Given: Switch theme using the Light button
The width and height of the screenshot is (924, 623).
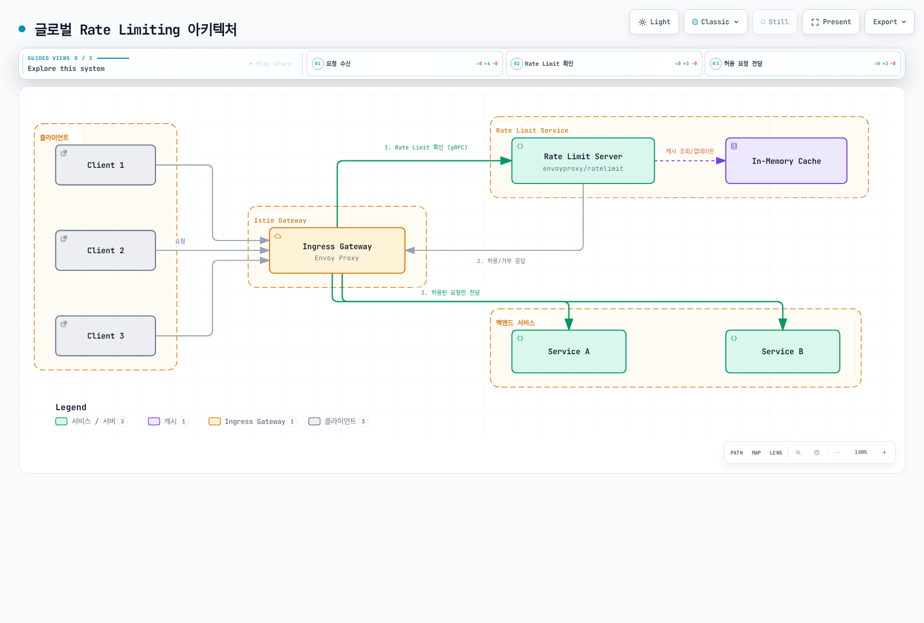Looking at the screenshot, I should pyautogui.click(x=654, y=22).
